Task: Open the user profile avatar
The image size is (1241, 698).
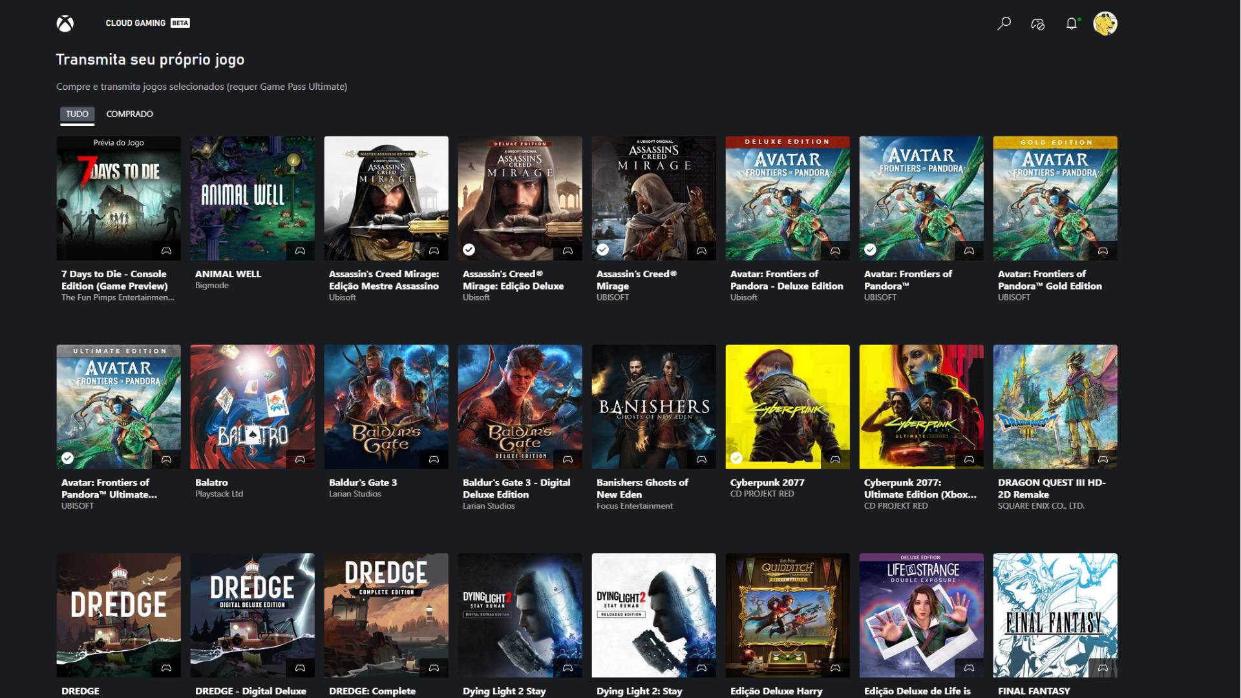Action: (1105, 24)
